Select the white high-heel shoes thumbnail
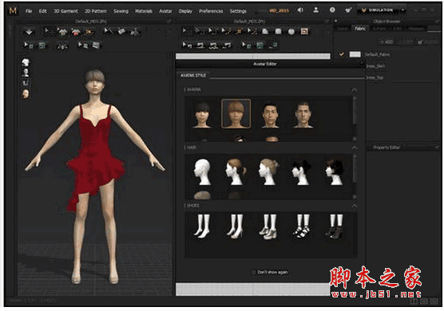This screenshot has width=444, height=311. click(x=236, y=226)
